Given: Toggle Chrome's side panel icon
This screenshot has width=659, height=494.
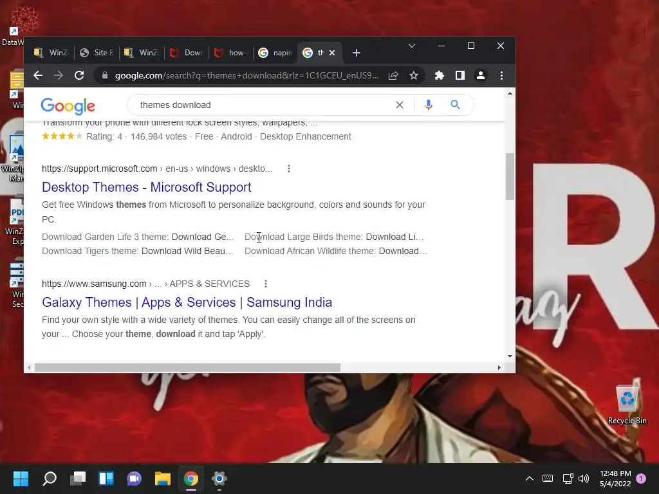Looking at the screenshot, I should tap(459, 76).
